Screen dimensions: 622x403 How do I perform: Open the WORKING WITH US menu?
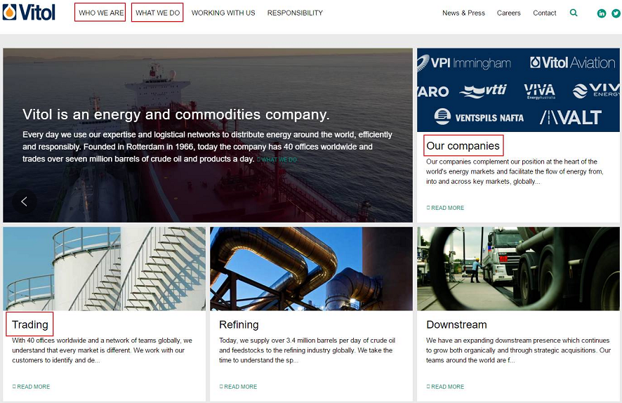pyautogui.click(x=223, y=13)
